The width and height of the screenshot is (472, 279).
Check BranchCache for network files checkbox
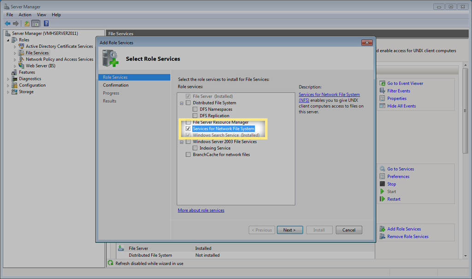pos(188,155)
